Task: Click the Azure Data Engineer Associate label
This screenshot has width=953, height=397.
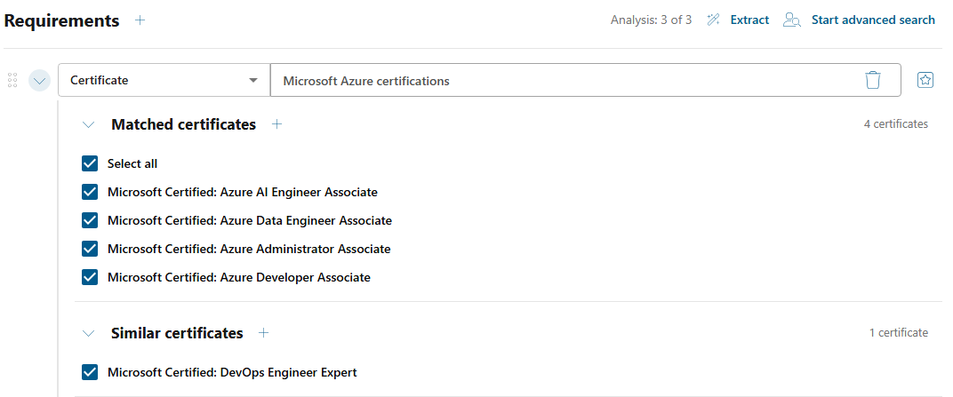Action: [250, 220]
